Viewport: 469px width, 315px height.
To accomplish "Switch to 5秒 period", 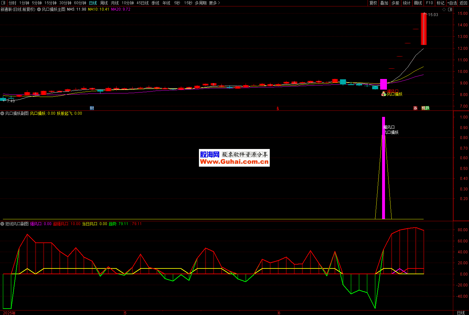I will point(177,3).
